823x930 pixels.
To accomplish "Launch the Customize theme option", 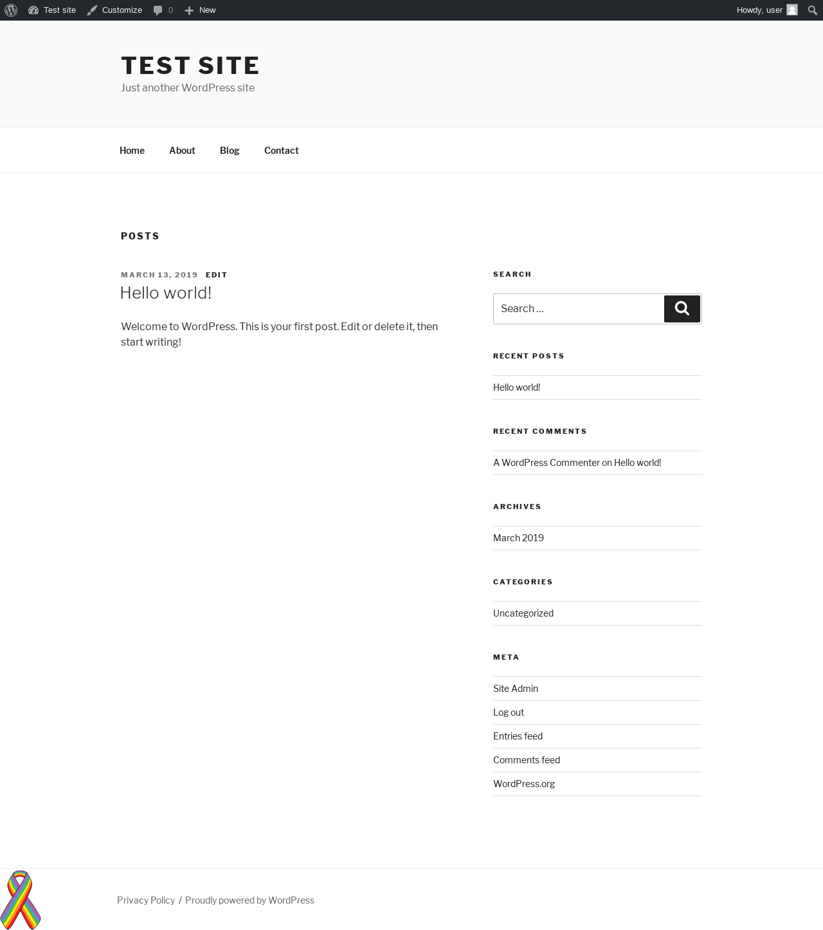I will [114, 10].
